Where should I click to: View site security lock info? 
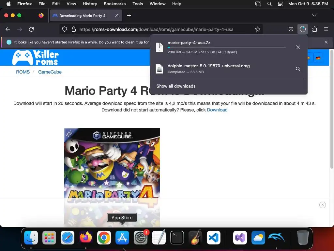(74, 29)
